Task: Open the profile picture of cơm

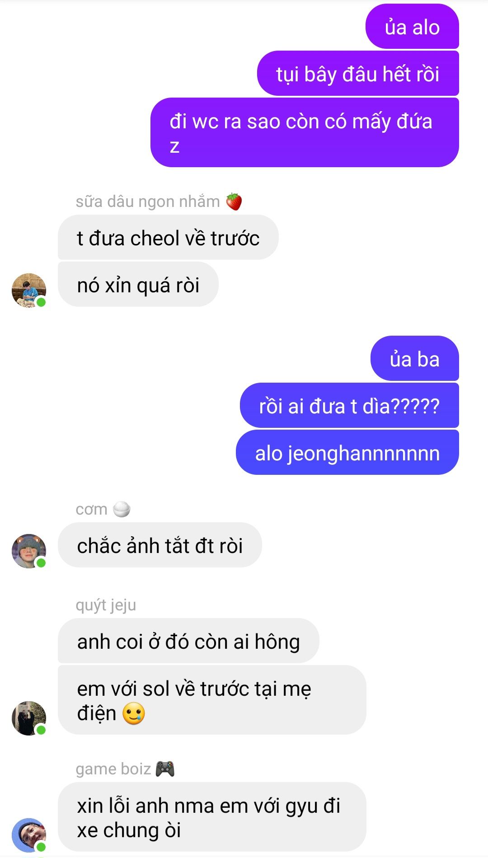Action: (29, 551)
